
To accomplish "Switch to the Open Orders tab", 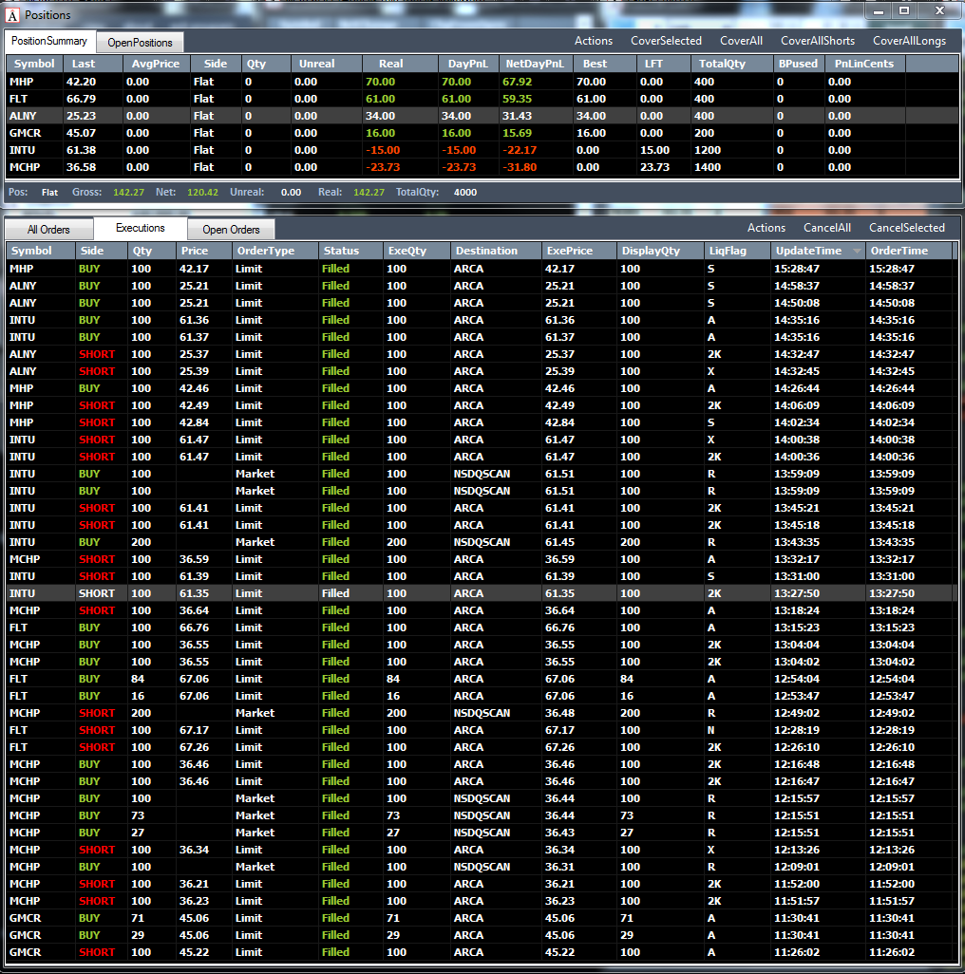I will coord(231,229).
